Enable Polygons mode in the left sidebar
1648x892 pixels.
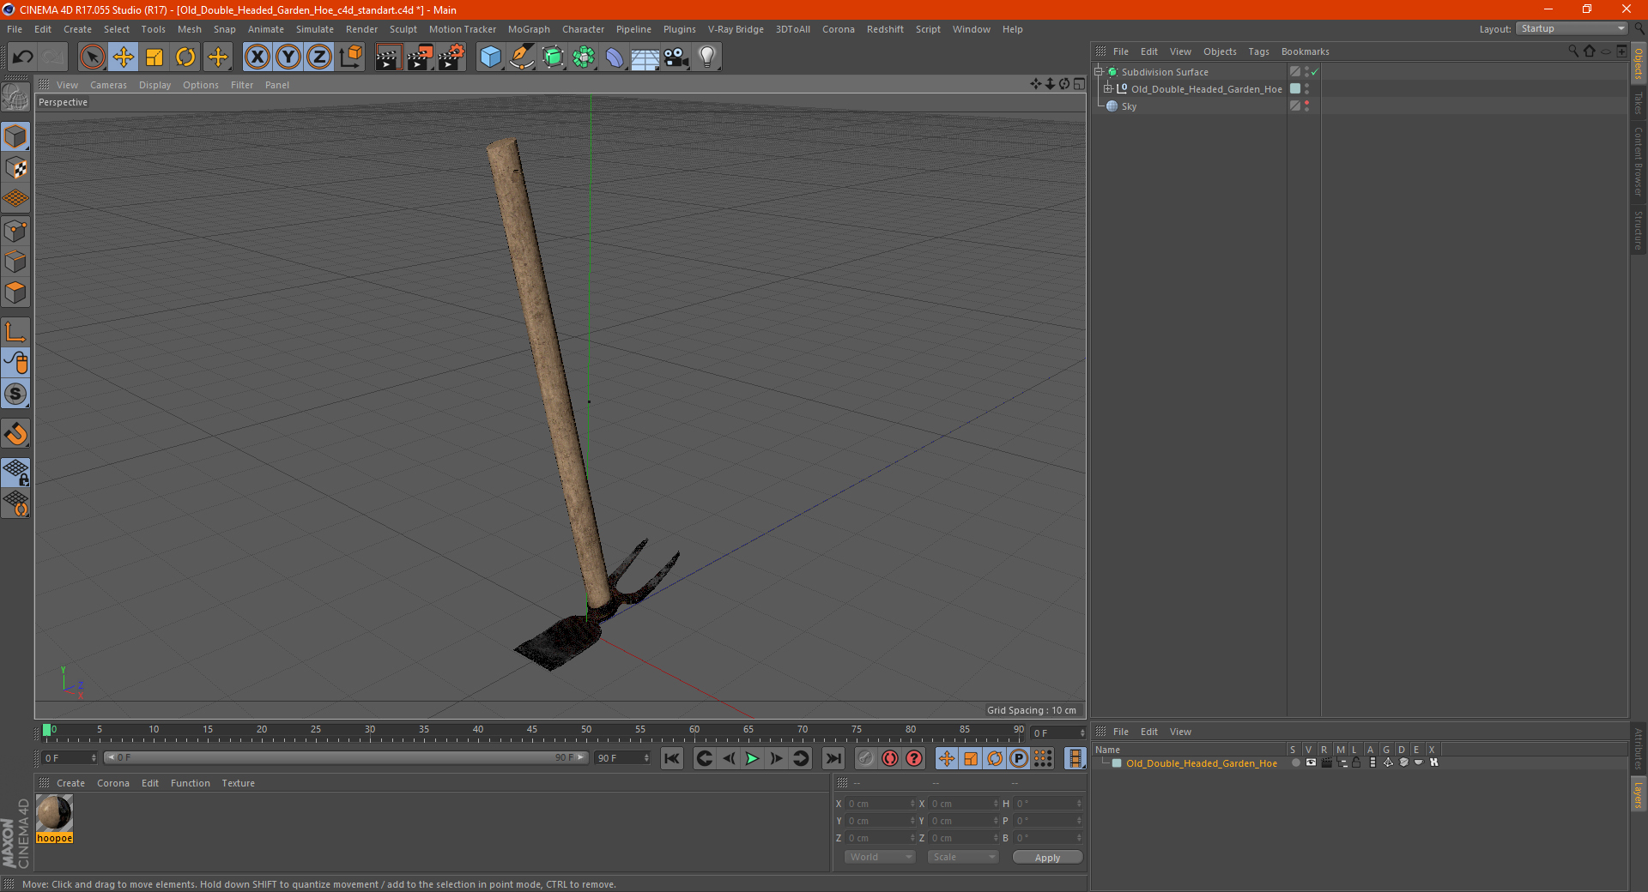click(15, 292)
